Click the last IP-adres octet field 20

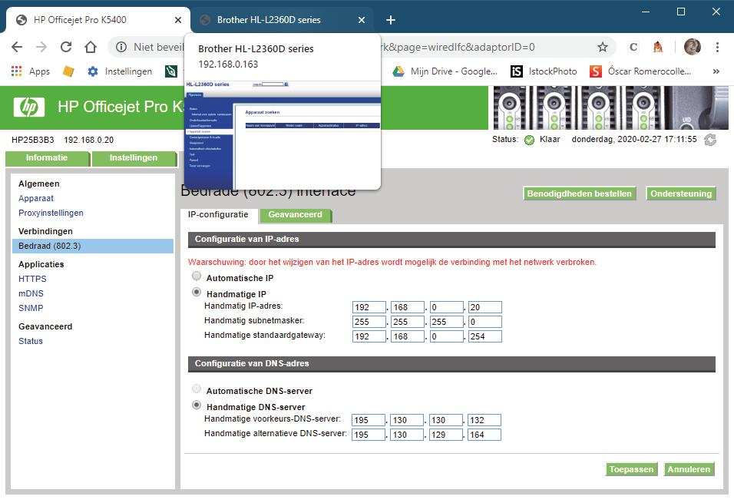point(485,307)
